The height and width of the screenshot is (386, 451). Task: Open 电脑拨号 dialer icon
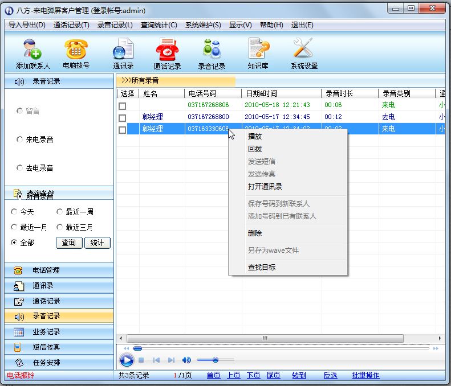click(x=76, y=50)
